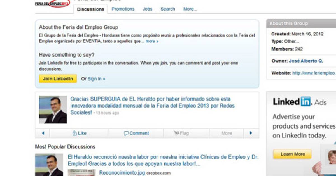Visit the group website link
Viewport: 336px width, 176px height.
pyautogui.click(x=314, y=73)
